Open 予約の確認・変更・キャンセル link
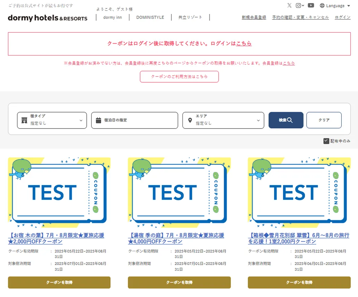This screenshot has height=297, width=358. [x=300, y=17]
